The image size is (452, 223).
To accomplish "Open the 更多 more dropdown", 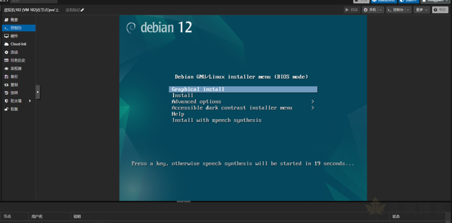I will (x=422, y=10).
